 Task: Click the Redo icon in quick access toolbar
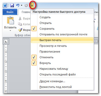pos(26,5)
